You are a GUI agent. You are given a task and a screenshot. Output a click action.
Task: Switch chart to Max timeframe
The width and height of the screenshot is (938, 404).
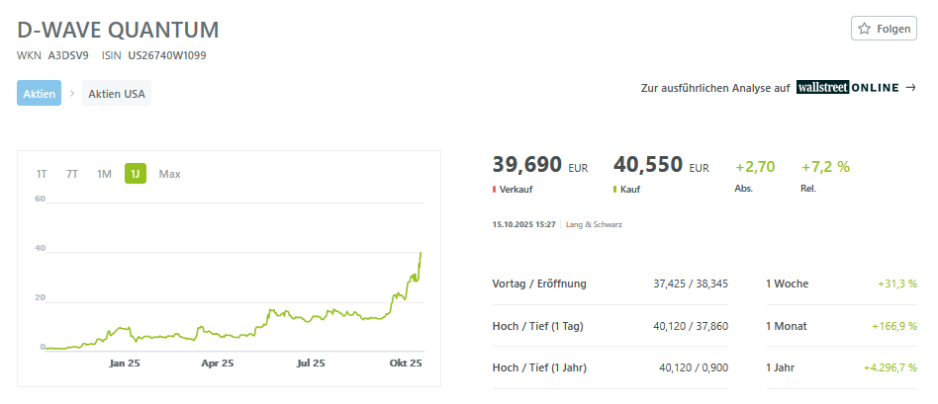170,174
